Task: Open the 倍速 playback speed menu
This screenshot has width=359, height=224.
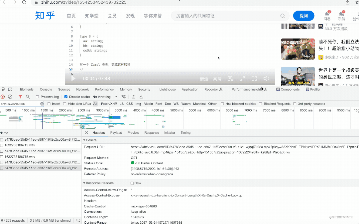Action: pyautogui.click(x=204, y=79)
